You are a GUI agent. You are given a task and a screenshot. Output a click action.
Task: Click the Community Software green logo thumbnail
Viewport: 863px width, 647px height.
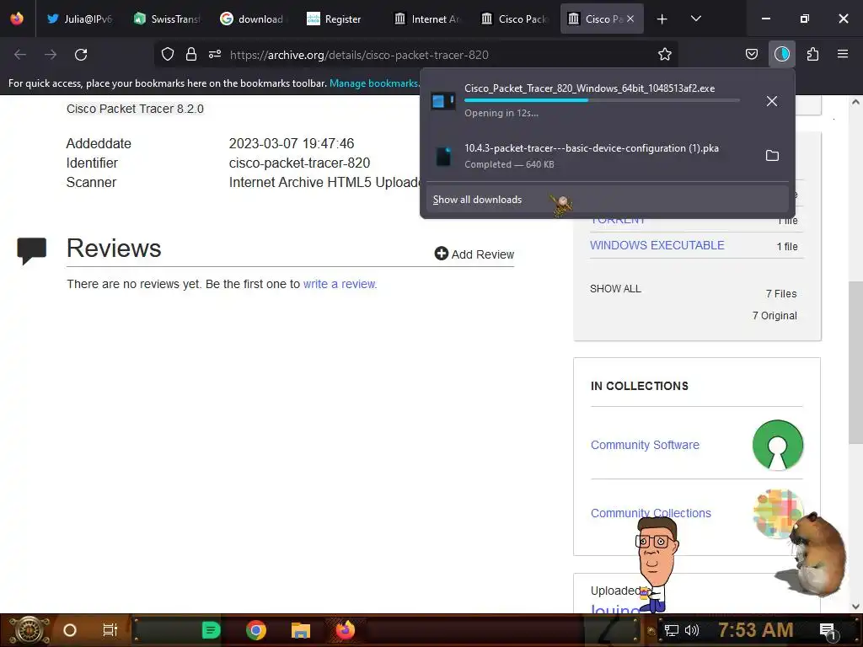[x=777, y=445]
